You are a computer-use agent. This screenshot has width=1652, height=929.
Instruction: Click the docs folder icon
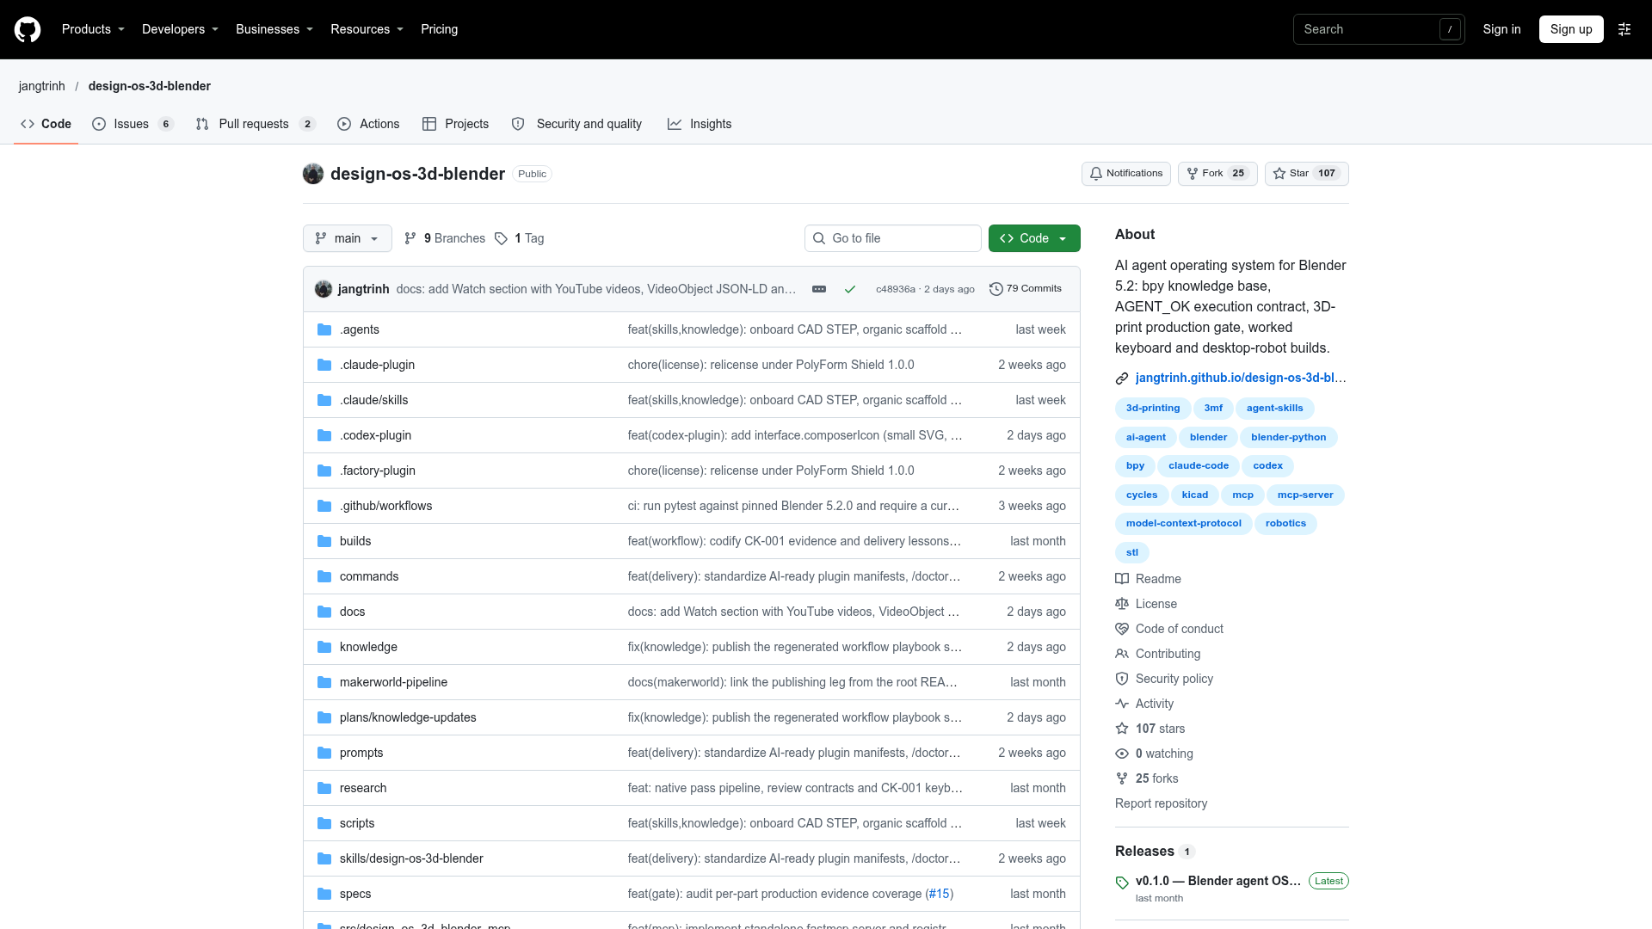[324, 612]
